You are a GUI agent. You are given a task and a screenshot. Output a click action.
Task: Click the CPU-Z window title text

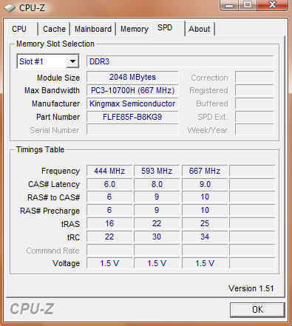(x=32, y=8)
